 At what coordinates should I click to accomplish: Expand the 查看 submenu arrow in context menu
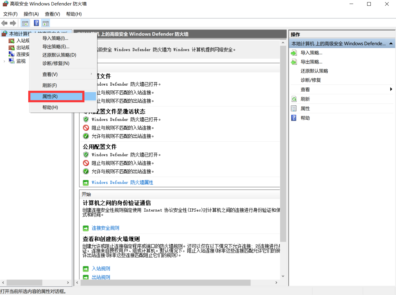(x=91, y=74)
